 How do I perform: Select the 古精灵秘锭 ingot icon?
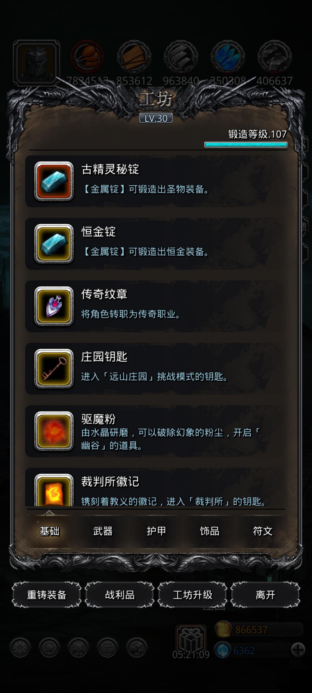(x=54, y=181)
